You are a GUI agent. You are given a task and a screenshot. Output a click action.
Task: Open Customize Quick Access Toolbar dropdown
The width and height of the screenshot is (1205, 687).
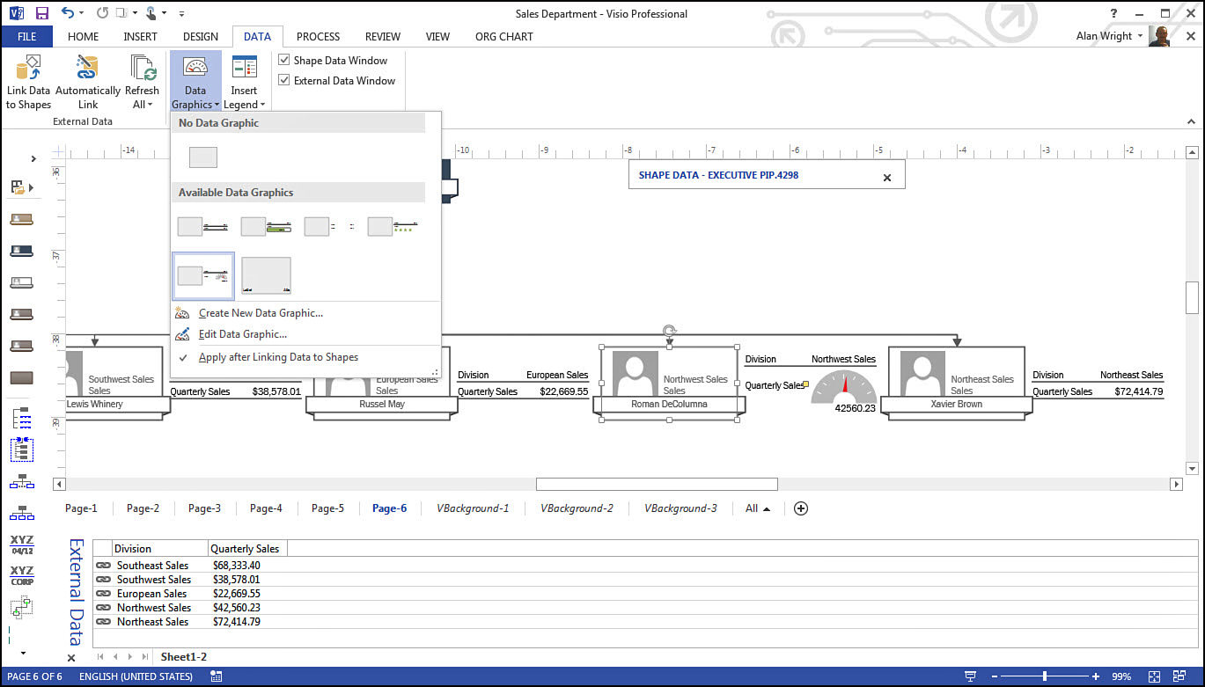181,14
